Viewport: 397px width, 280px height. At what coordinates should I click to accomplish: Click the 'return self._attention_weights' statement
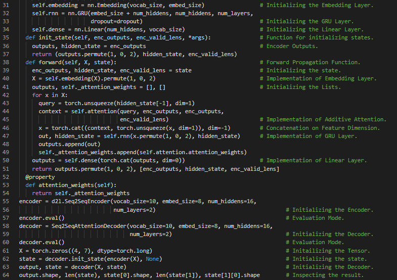[80, 193]
